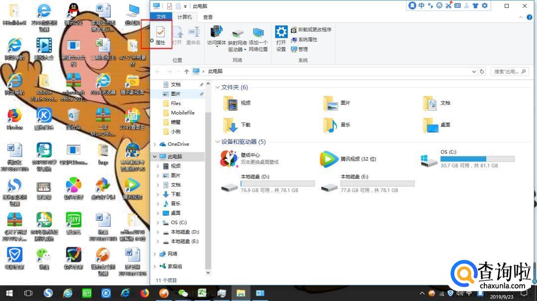Select the 腾讯QQ desktop shortcut
537x301 pixels.
click(73, 14)
